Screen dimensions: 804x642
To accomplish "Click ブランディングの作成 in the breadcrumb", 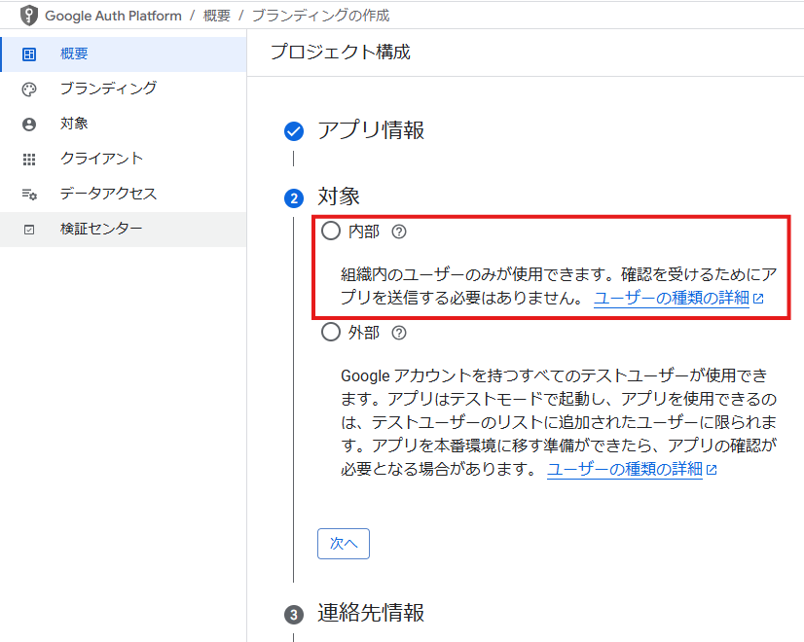I will [x=321, y=16].
